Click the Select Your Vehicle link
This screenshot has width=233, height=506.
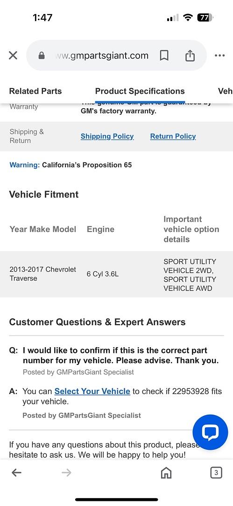pos(92,391)
